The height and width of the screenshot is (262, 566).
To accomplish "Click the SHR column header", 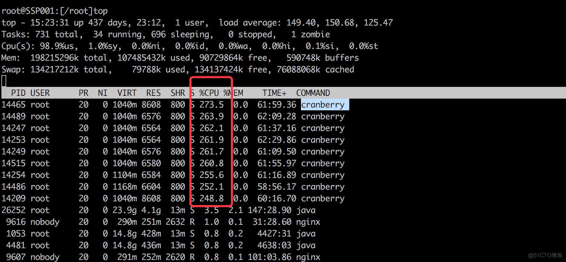I will point(178,93).
